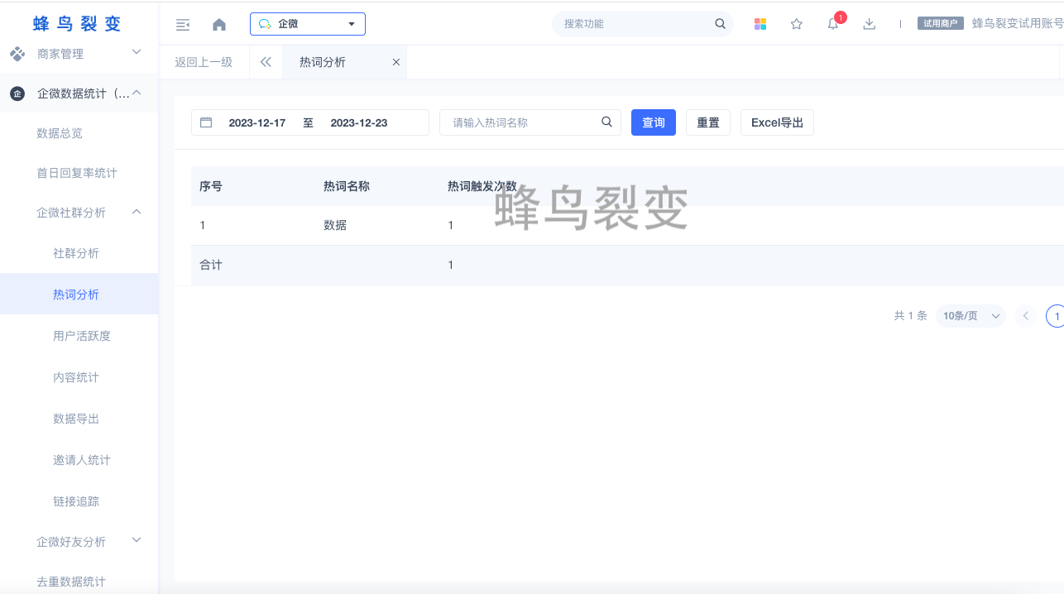Click the blue 查询 button
Viewport: 1064px width, 594px height.
[653, 122]
